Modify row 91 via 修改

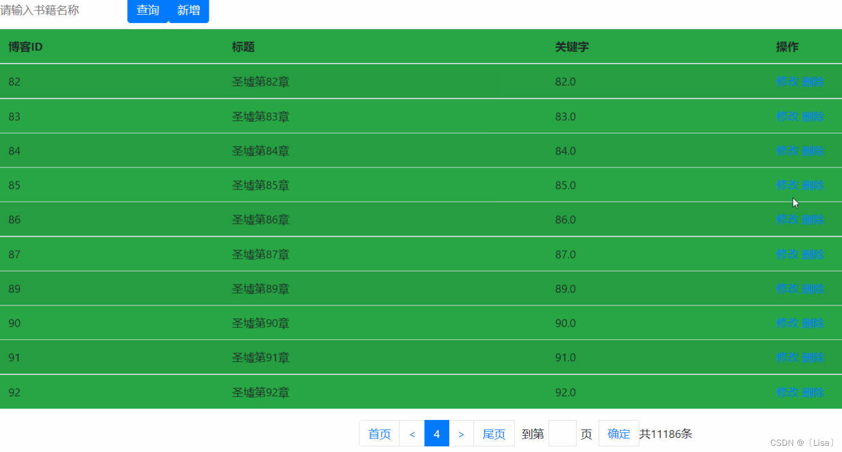click(x=787, y=357)
